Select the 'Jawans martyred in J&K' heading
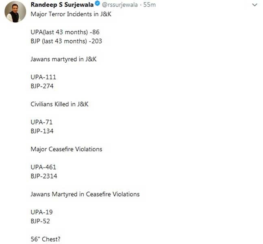263x244 pixels. 63,59
